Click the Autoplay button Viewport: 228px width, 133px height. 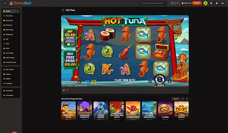point(160,85)
